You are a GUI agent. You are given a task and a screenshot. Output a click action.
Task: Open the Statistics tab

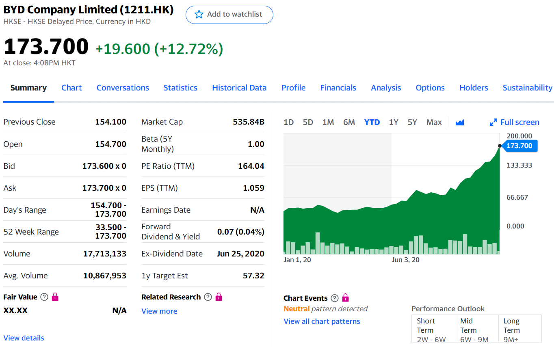[180, 88]
